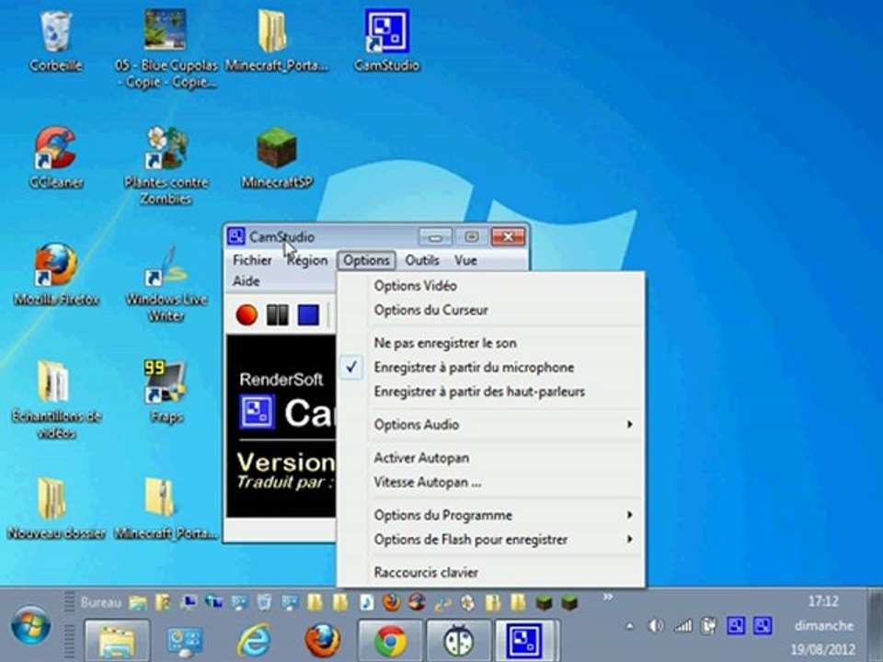Expand the Bureau toolbar chevron
The image size is (883, 662).
(608, 597)
